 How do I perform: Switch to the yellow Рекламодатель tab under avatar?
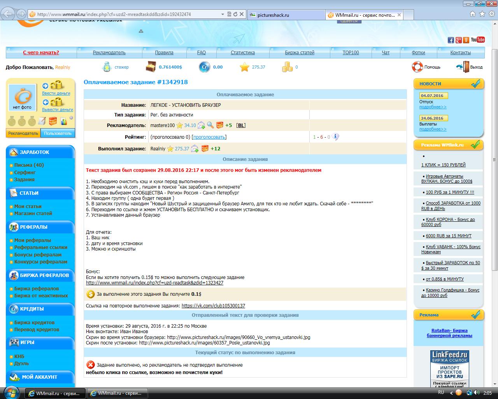click(23, 133)
